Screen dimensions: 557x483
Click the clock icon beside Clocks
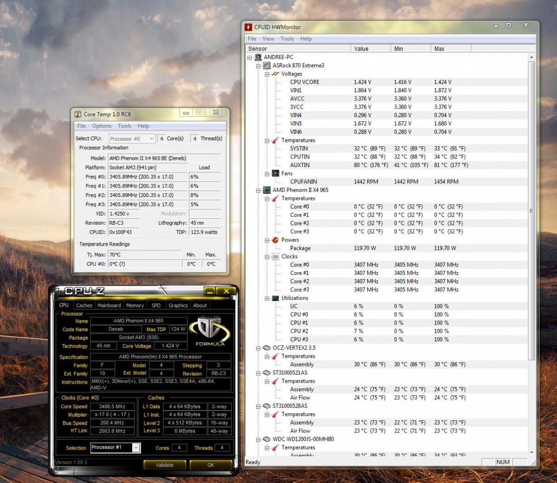coord(275,256)
